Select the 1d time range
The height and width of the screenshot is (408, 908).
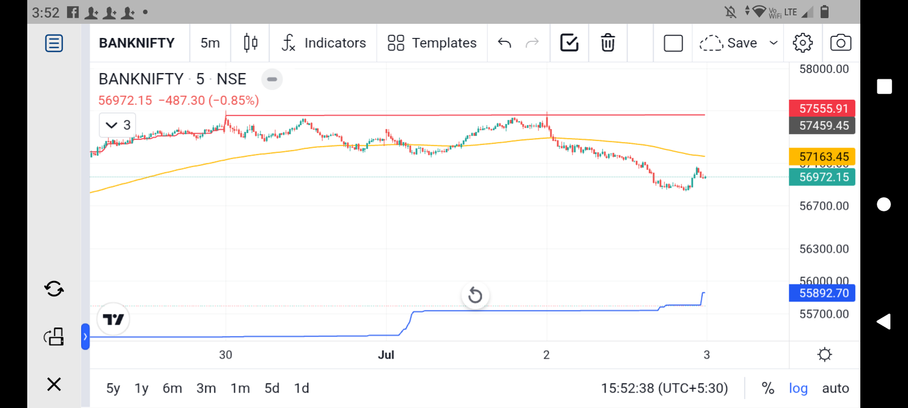click(x=301, y=388)
